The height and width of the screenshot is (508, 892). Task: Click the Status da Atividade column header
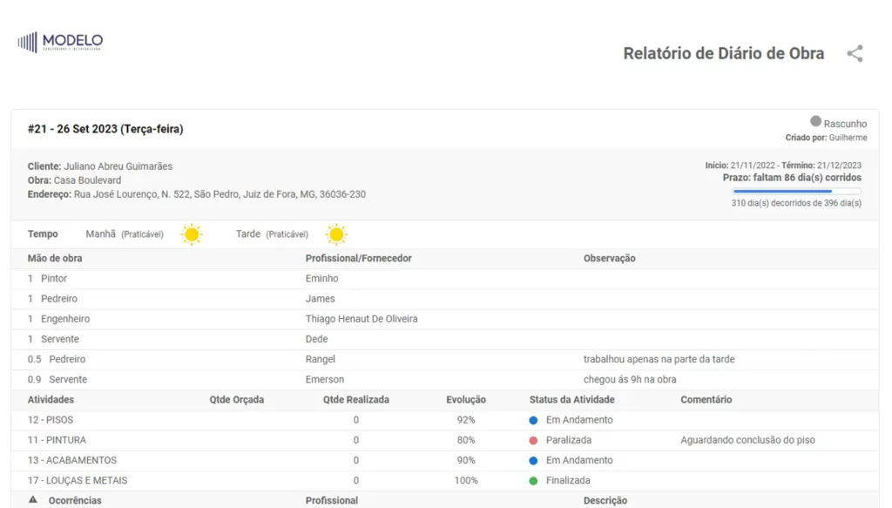click(x=571, y=399)
